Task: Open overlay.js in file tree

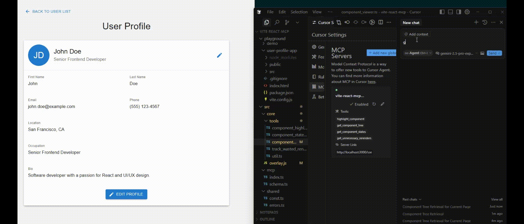Action: tap(278, 163)
